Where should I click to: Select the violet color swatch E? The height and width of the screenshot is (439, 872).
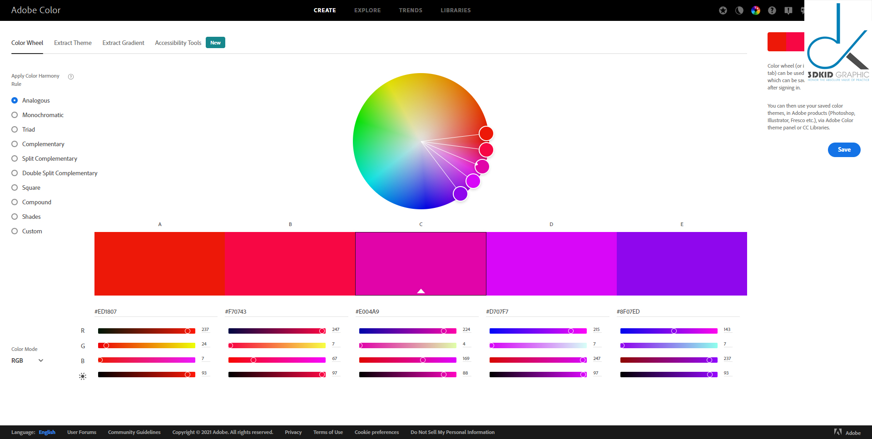click(682, 264)
